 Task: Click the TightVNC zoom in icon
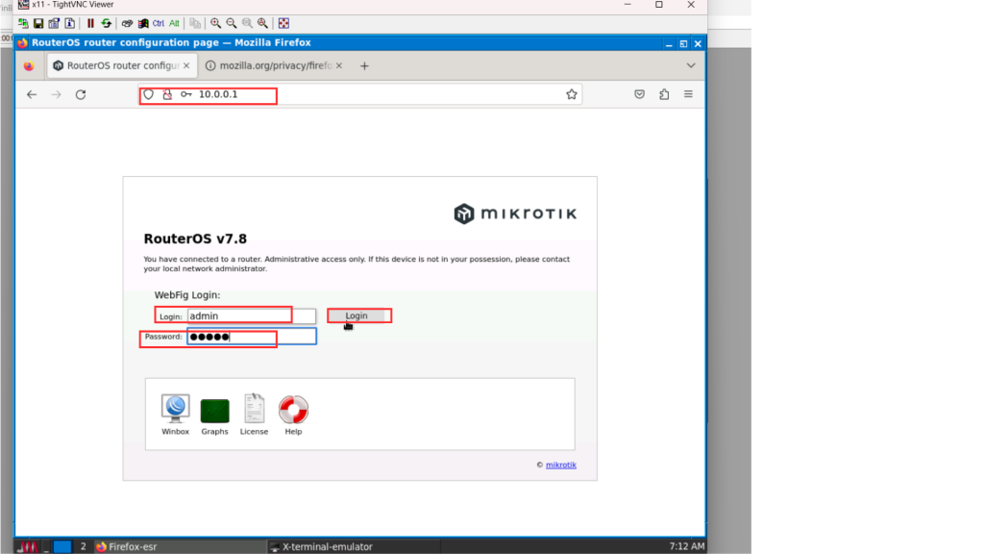[x=216, y=23]
